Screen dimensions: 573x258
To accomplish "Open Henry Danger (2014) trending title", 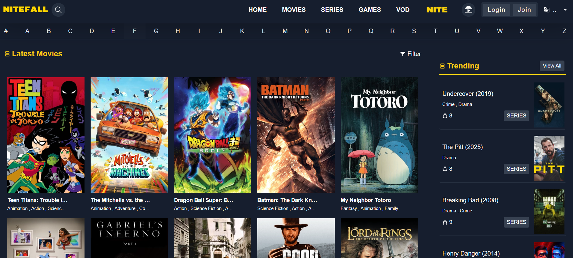I will pos(471,253).
